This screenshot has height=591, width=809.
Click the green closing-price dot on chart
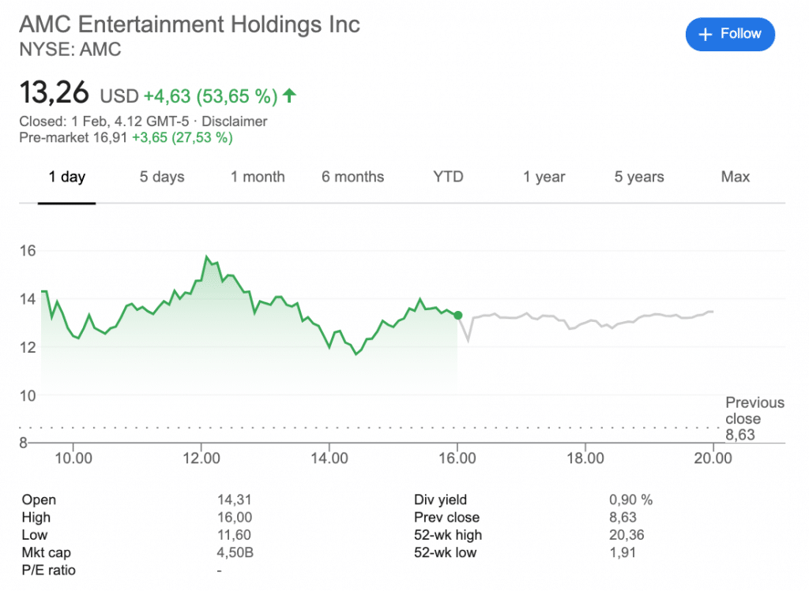[x=458, y=315]
